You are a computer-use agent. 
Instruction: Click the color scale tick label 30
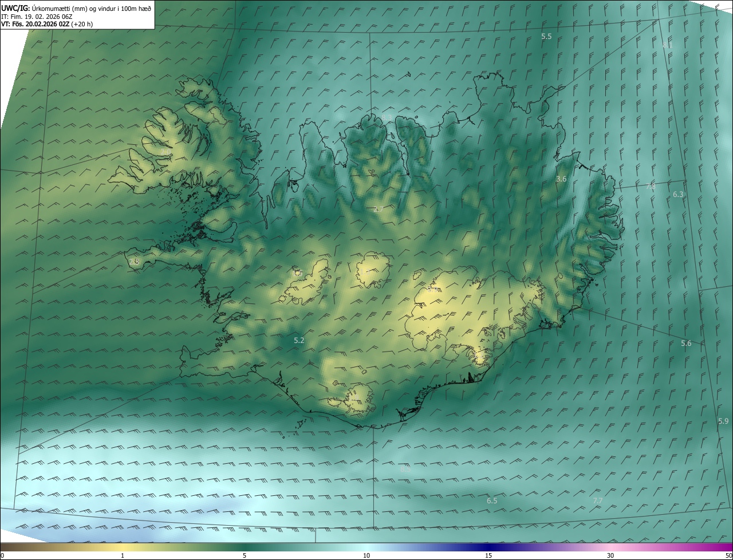[x=610, y=555]
